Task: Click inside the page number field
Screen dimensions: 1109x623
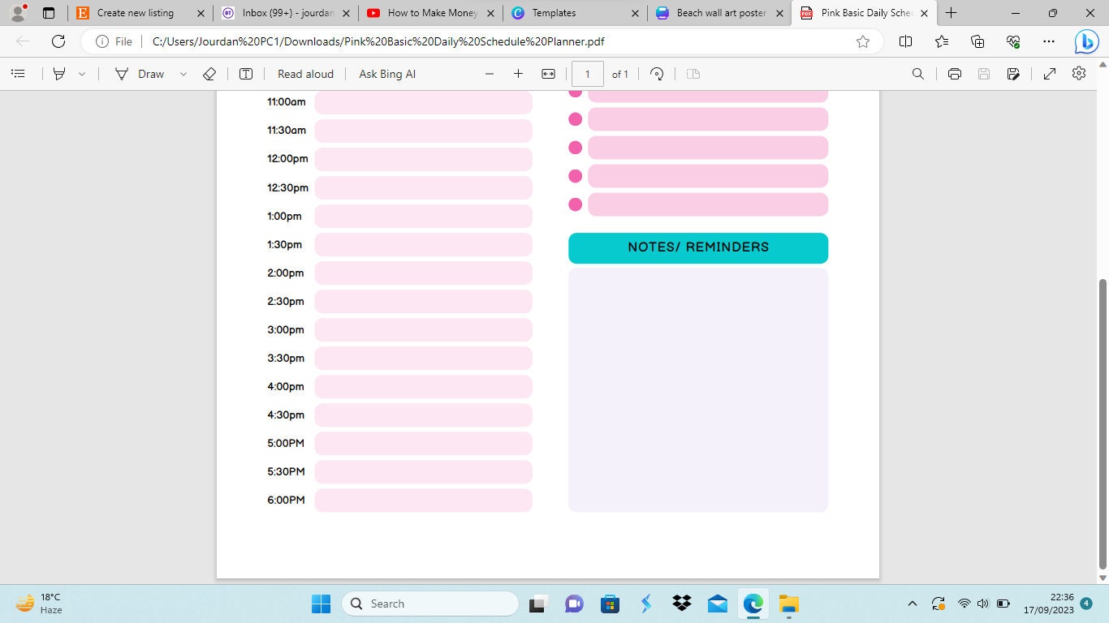Action: (x=587, y=74)
